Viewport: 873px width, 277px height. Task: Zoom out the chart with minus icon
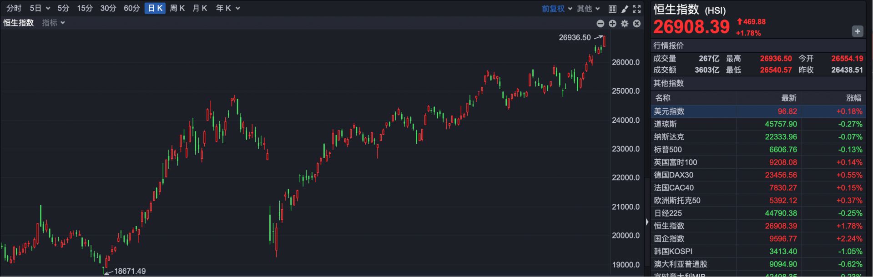coord(601,23)
